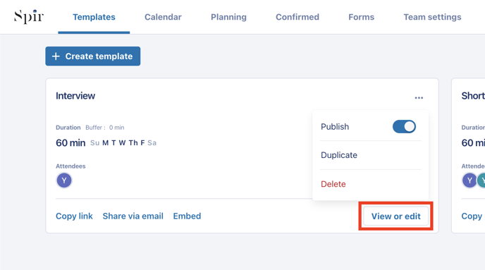This screenshot has height=270, width=485.
Task: Click the Publish menu label
Action: click(x=335, y=127)
